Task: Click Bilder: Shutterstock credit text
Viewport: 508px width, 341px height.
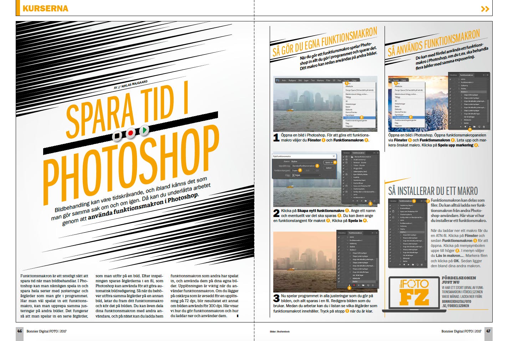Action: click(280, 332)
